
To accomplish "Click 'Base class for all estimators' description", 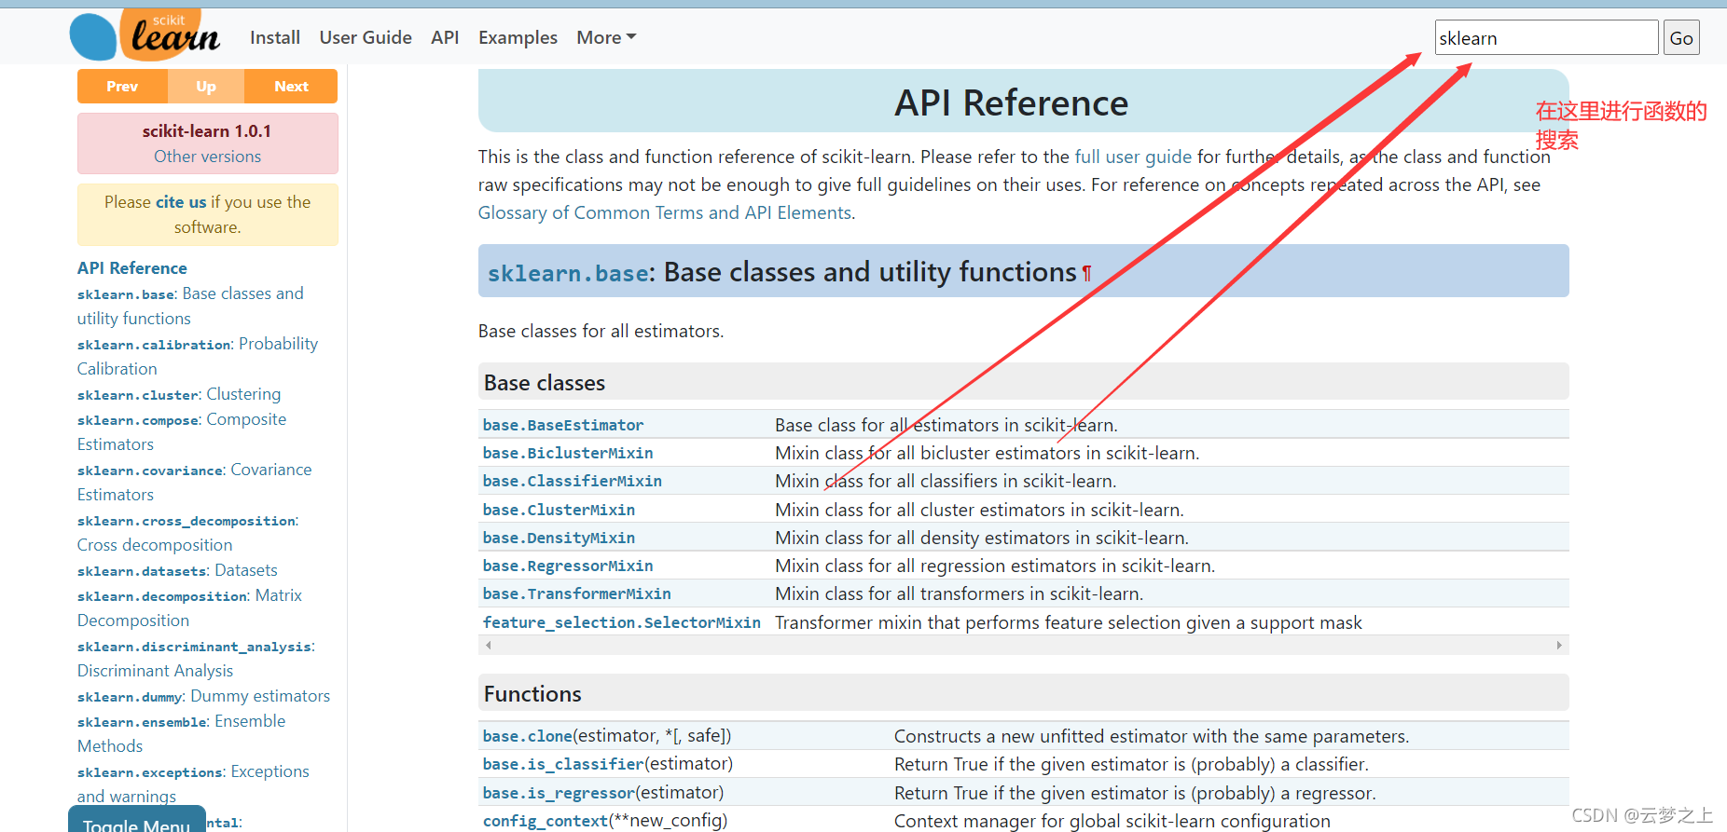I will (x=946, y=425).
